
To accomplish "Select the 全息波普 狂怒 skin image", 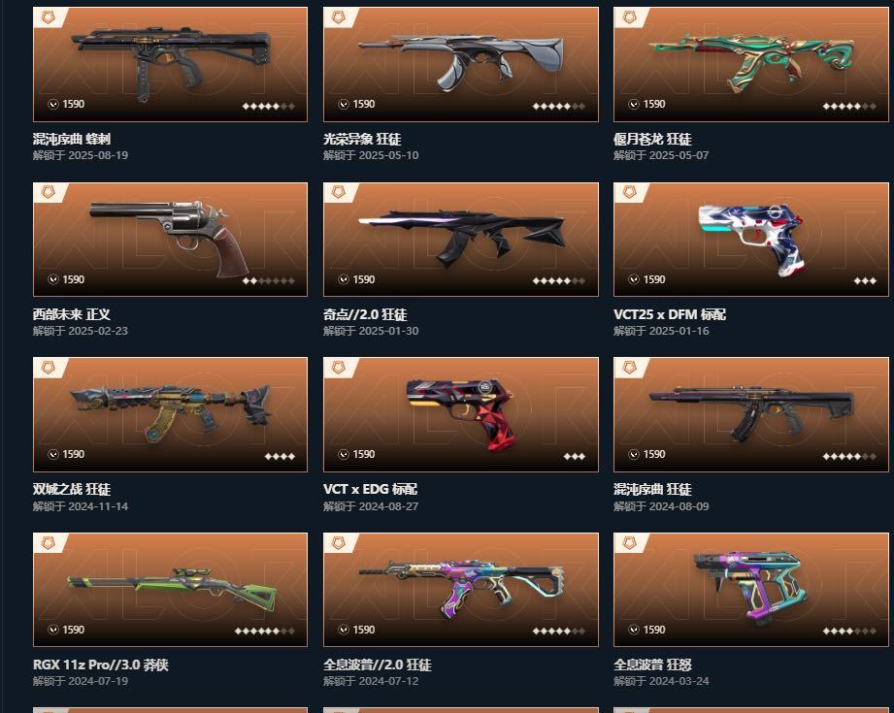I will (751, 590).
